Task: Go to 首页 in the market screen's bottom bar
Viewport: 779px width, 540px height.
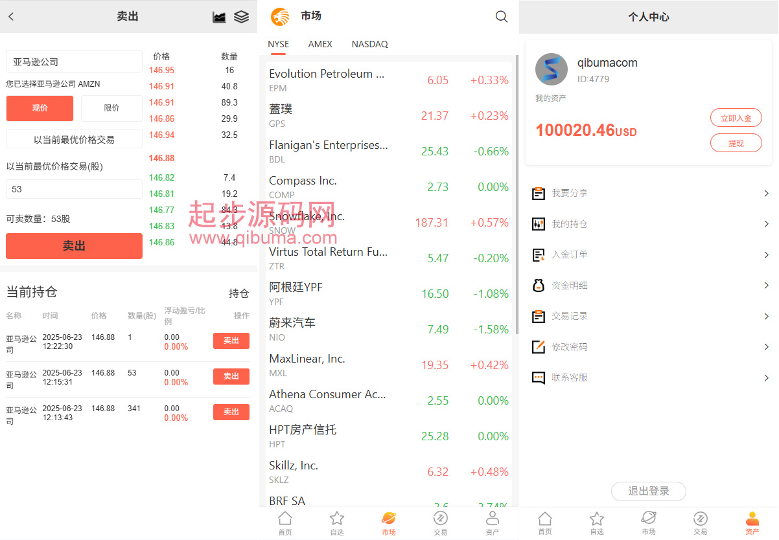Action: (x=285, y=523)
